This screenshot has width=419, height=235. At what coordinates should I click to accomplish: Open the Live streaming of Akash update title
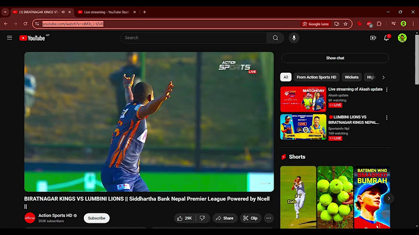[x=356, y=89]
